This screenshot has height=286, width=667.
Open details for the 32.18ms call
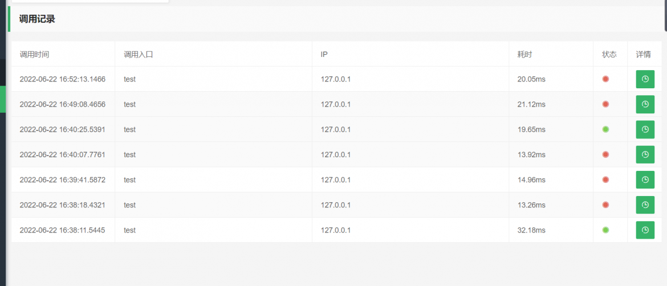(645, 230)
